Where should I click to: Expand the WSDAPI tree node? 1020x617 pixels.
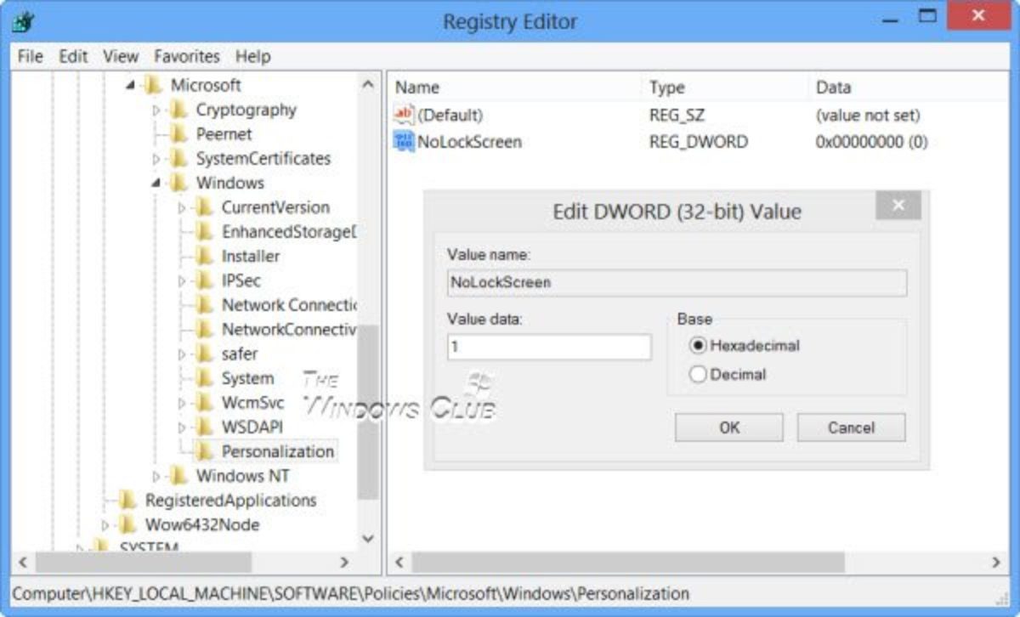182,427
